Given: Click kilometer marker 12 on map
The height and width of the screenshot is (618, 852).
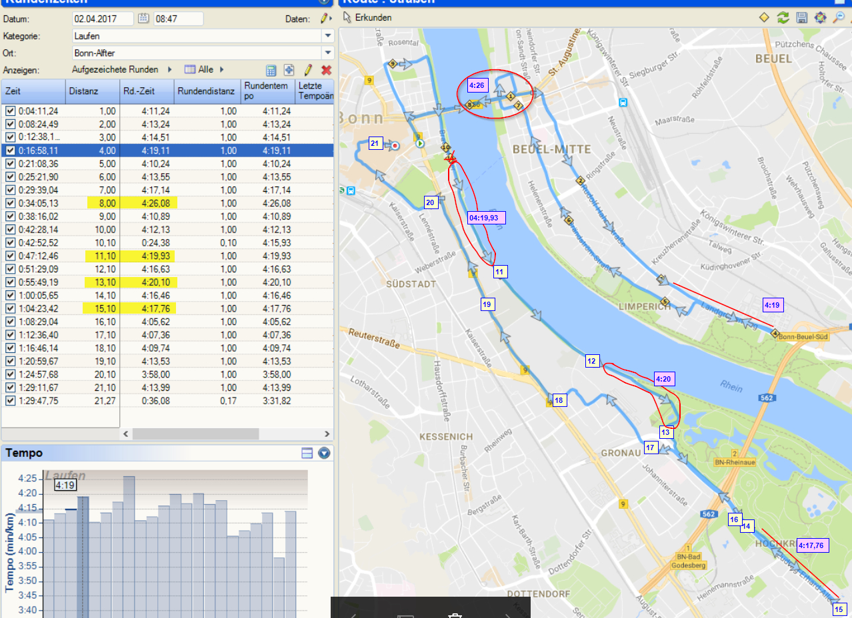Looking at the screenshot, I should click(592, 361).
